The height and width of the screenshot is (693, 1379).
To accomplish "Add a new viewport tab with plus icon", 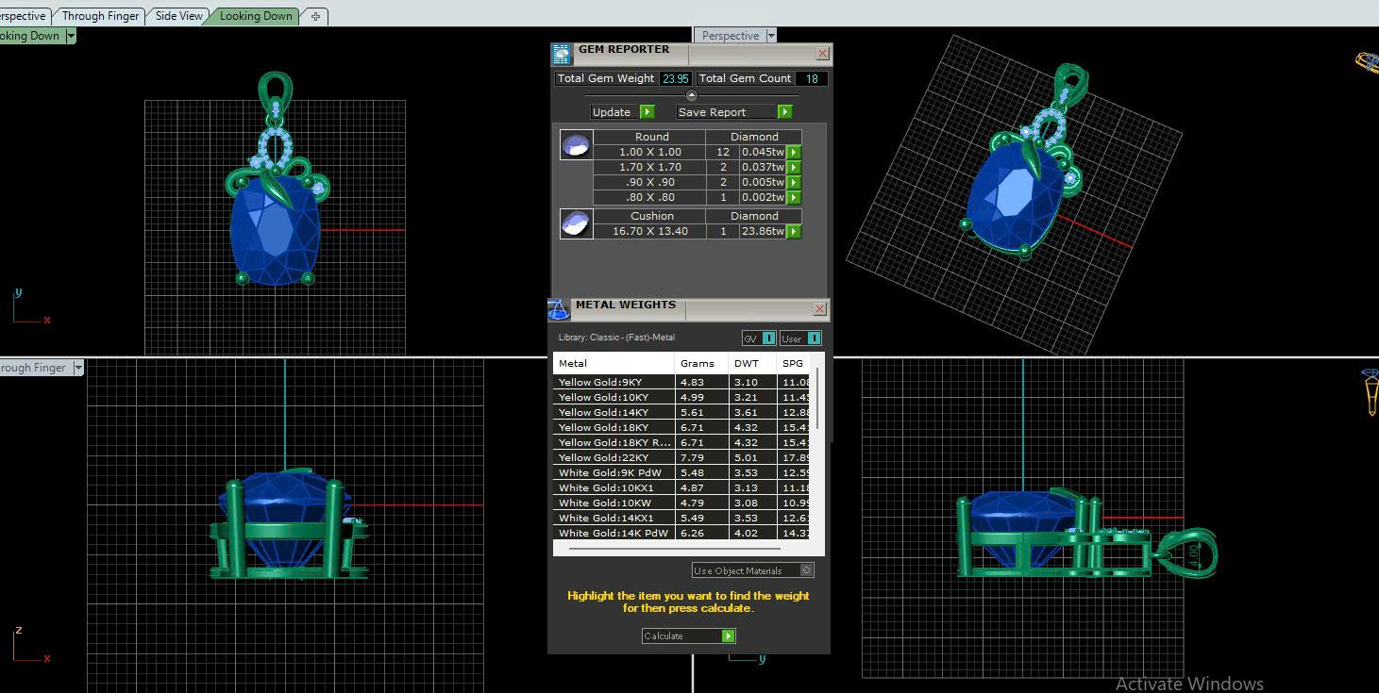I will (x=315, y=16).
